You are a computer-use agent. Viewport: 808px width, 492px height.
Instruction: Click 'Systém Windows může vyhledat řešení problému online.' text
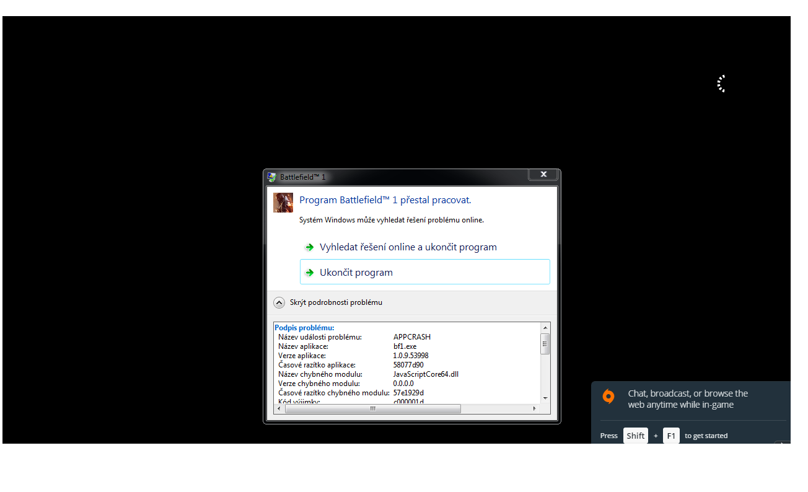click(x=392, y=220)
